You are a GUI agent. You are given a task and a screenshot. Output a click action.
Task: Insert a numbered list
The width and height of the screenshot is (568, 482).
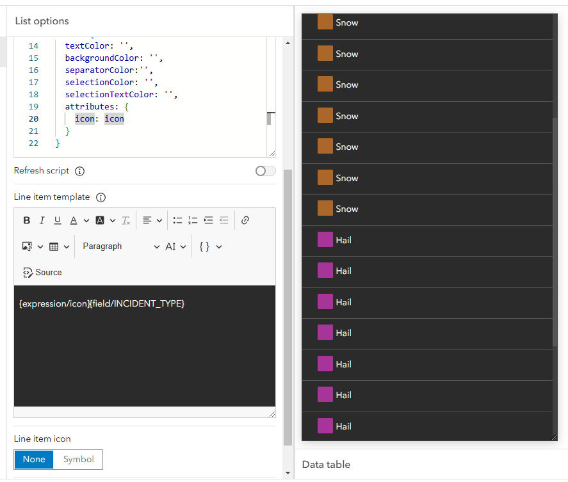pos(193,220)
